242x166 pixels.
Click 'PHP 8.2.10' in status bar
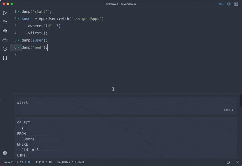pos(44,162)
